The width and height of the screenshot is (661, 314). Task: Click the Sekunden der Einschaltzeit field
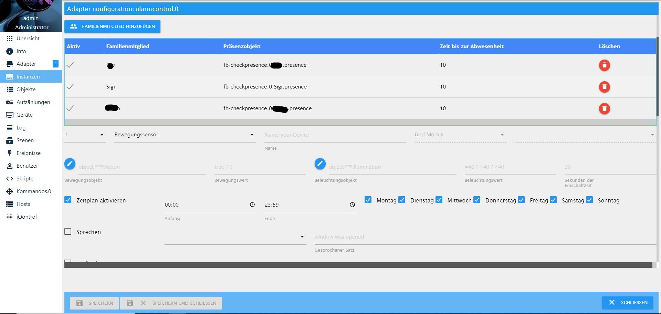[610, 167]
